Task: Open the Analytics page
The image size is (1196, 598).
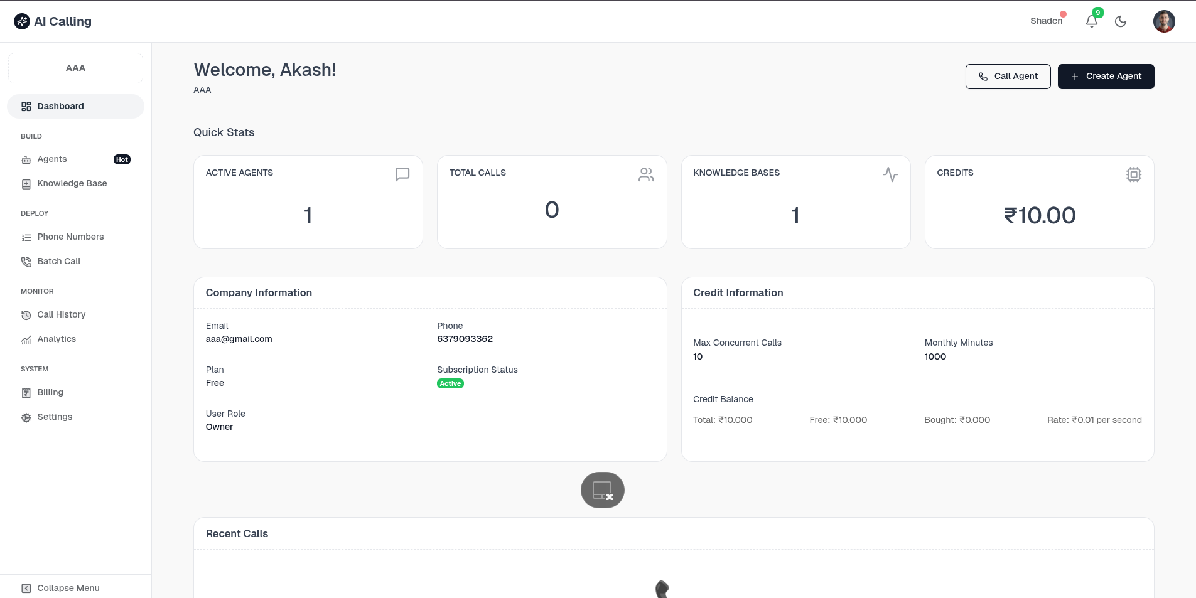Action: [57, 339]
